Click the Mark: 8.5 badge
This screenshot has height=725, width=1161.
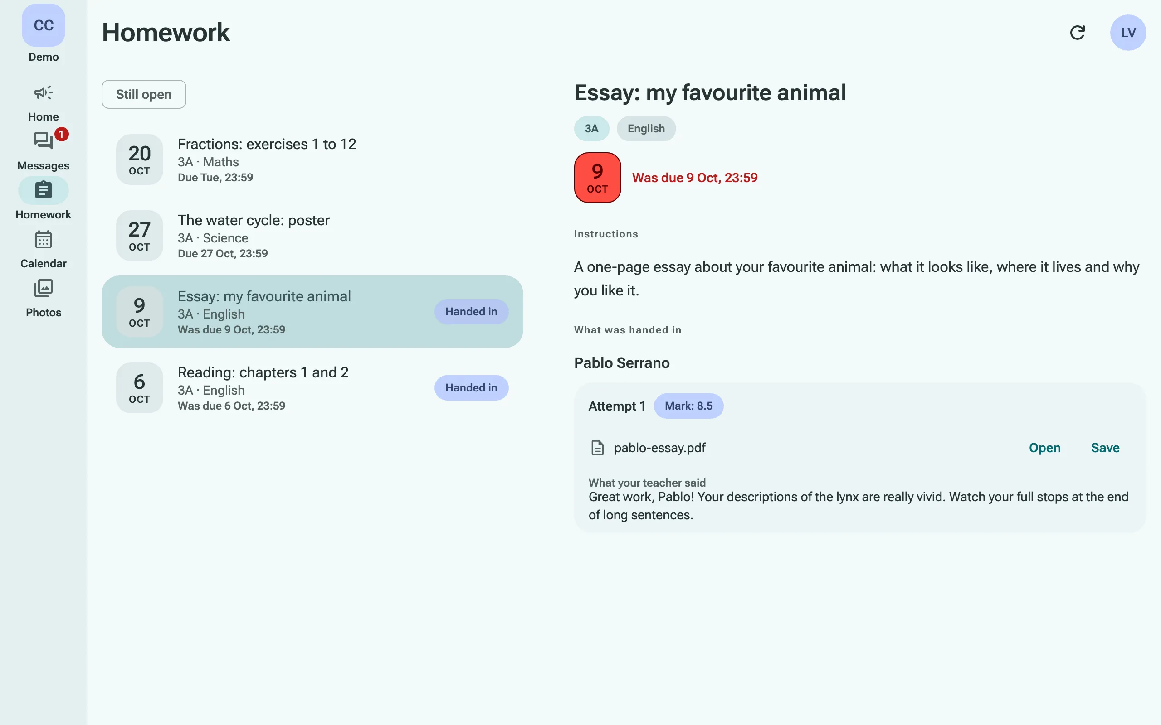click(x=688, y=406)
